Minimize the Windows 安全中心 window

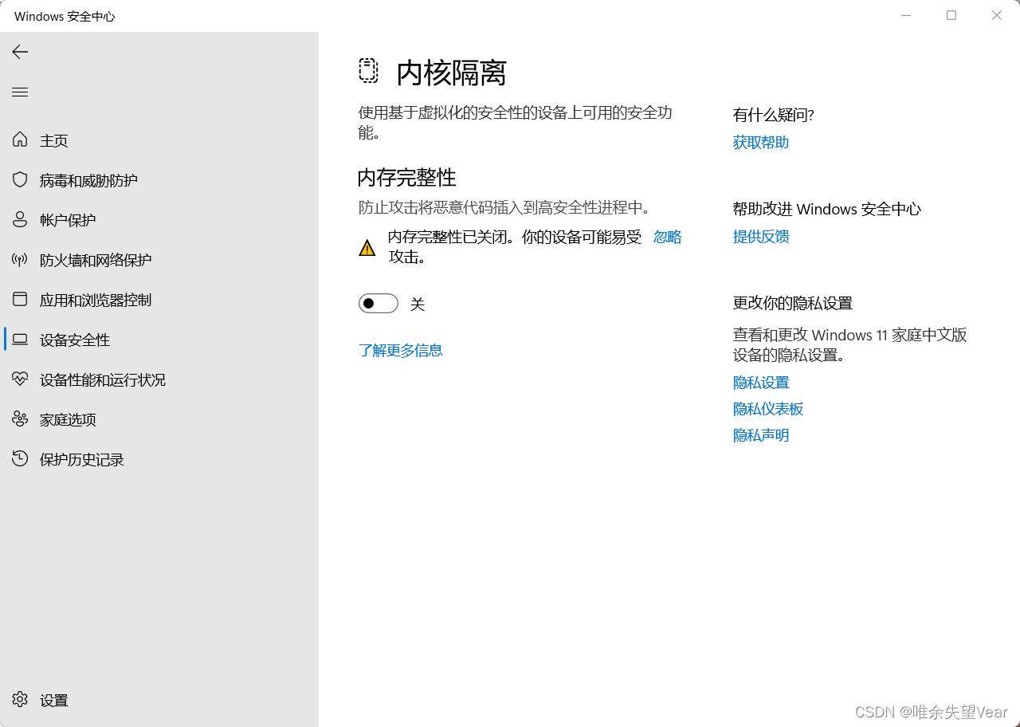[906, 15]
